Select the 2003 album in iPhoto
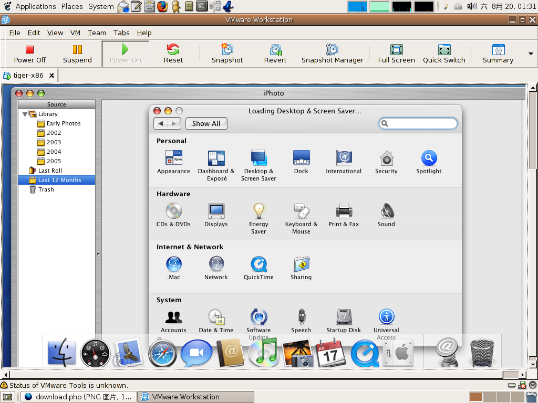This screenshot has height=403, width=538. [54, 142]
